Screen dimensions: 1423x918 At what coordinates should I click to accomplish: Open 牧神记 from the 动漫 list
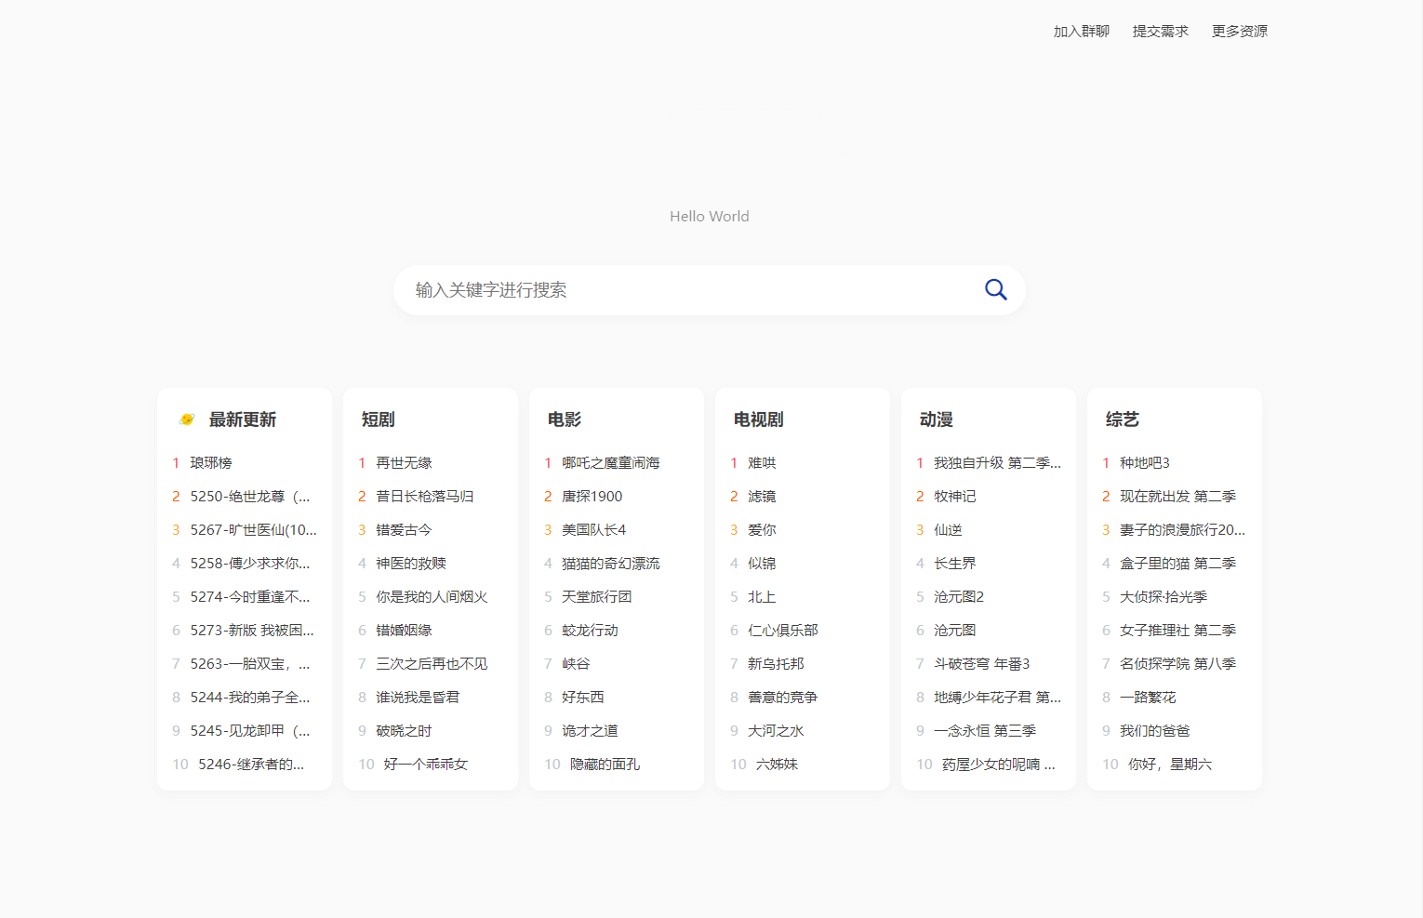(954, 496)
